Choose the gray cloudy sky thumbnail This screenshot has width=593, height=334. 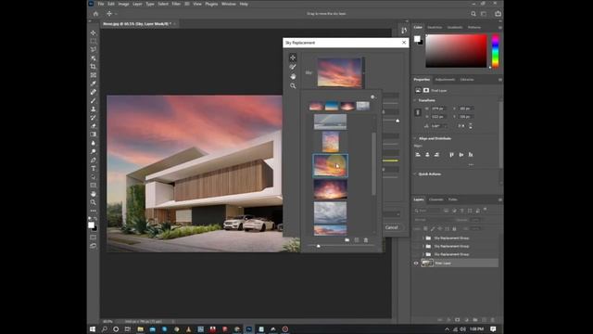(x=330, y=212)
